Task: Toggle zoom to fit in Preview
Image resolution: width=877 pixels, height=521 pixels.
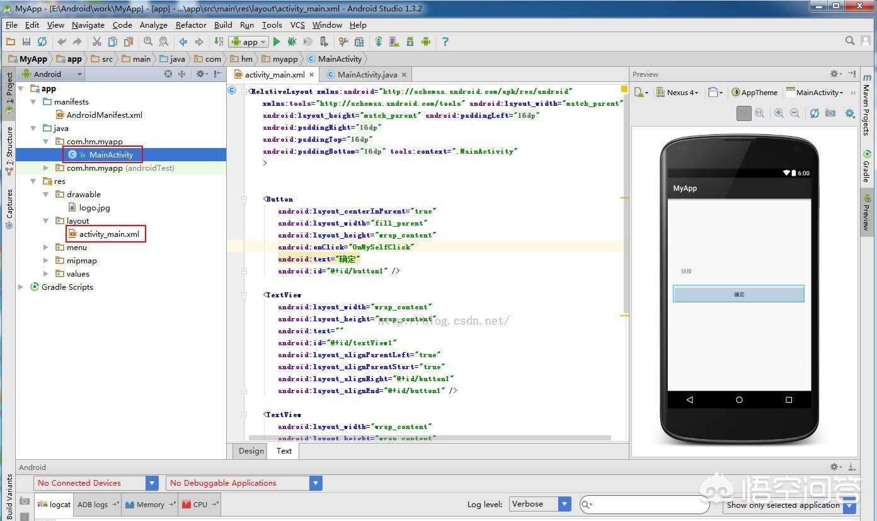Action: coord(744,113)
